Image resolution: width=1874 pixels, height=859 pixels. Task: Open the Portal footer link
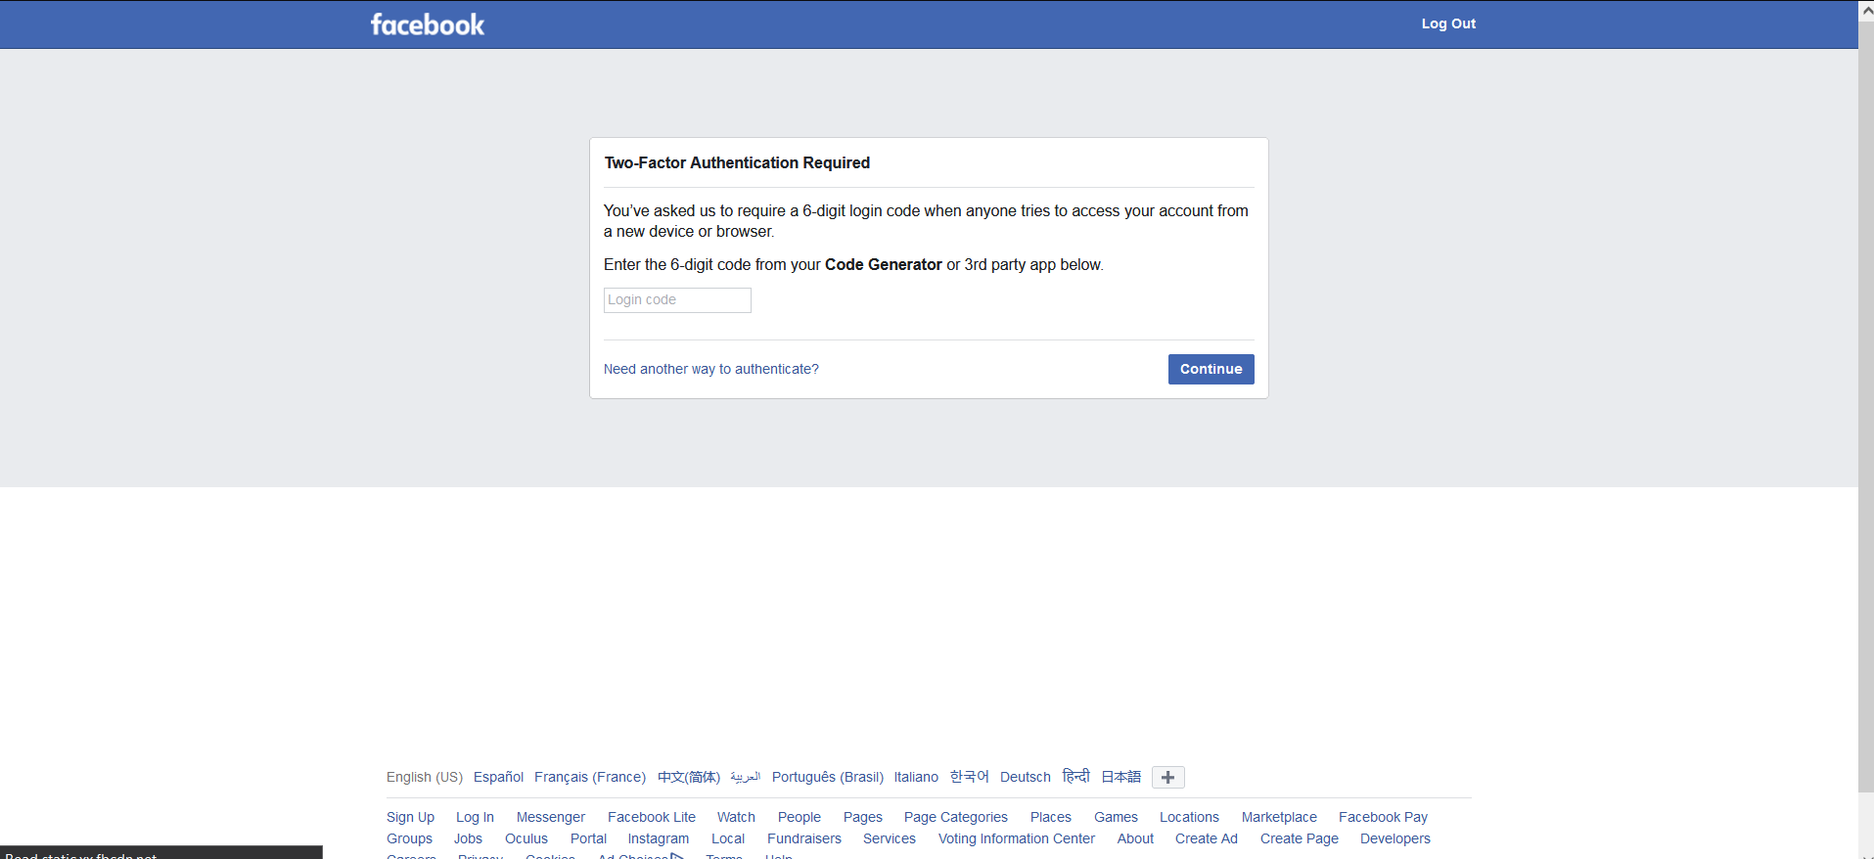(588, 838)
